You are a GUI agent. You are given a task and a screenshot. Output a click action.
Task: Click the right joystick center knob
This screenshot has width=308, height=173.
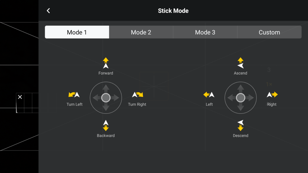point(240,98)
